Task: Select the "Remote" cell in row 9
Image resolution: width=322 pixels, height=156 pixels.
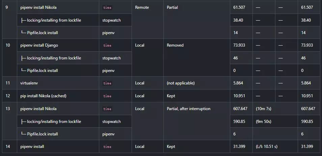Action: tap(142, 7)
